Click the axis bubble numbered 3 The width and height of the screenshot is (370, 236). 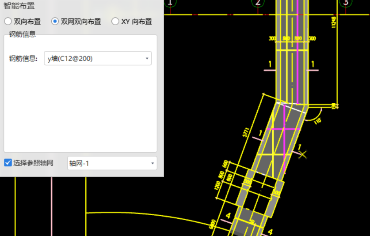pyautogui.click(x=346, y=3)
